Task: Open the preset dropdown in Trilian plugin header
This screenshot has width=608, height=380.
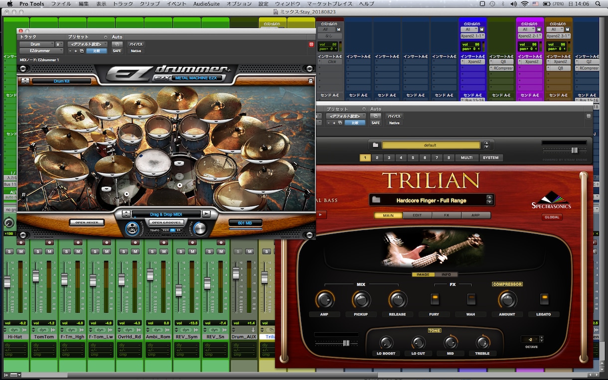Action: [x=346, y=116]
